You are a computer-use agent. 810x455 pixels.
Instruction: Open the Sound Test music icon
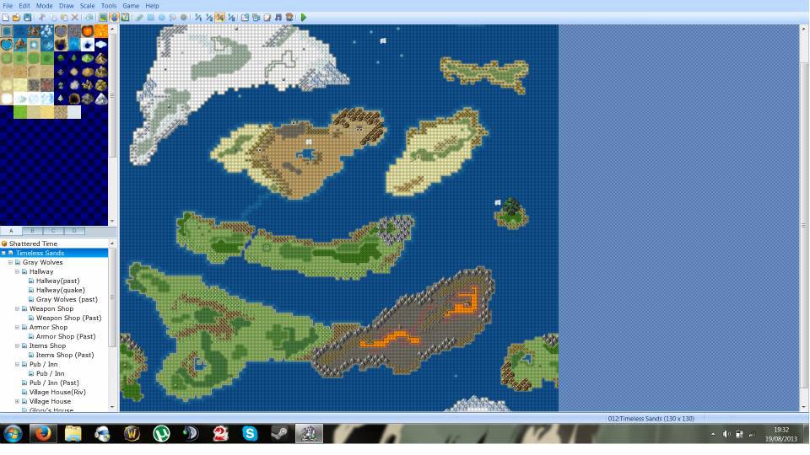278,17
